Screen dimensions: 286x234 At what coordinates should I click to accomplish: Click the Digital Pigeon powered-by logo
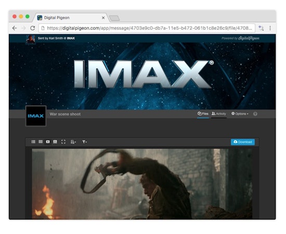coord(240,38)
